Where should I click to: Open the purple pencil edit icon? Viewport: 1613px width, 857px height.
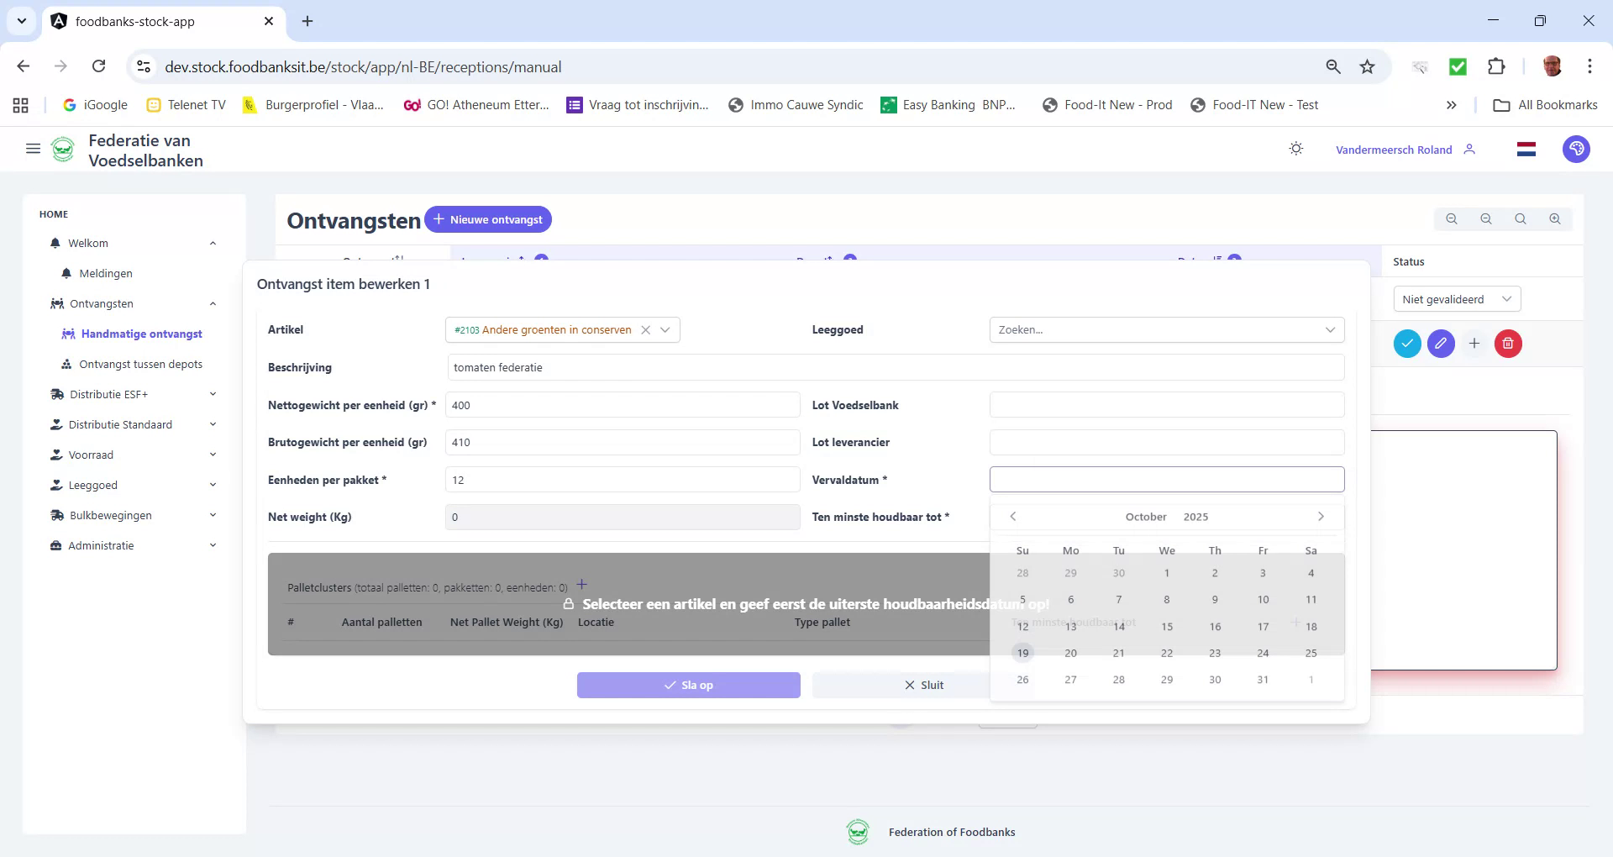pos(1442,344)
